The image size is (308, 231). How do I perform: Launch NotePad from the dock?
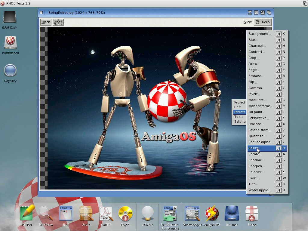(26, 214)
